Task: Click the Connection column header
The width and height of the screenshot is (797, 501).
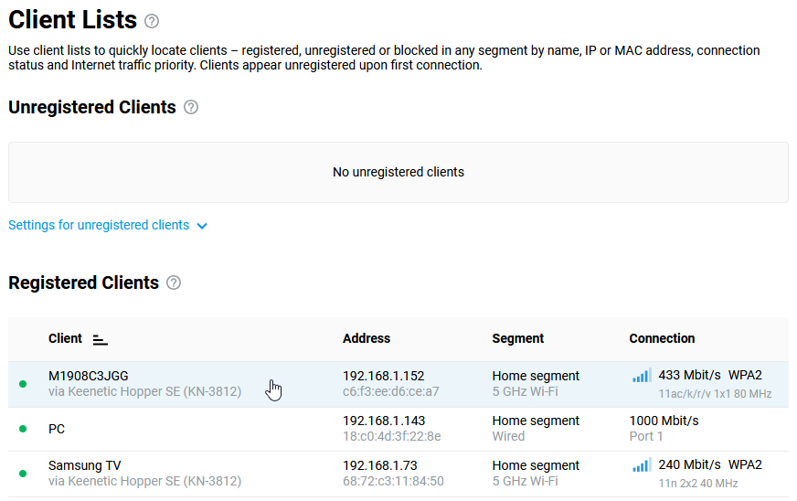Action: coord(662,338)
